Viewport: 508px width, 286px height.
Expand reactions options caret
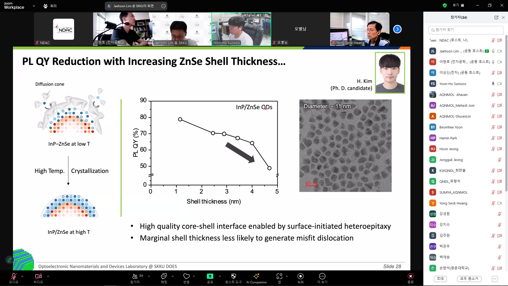[194, 276]
